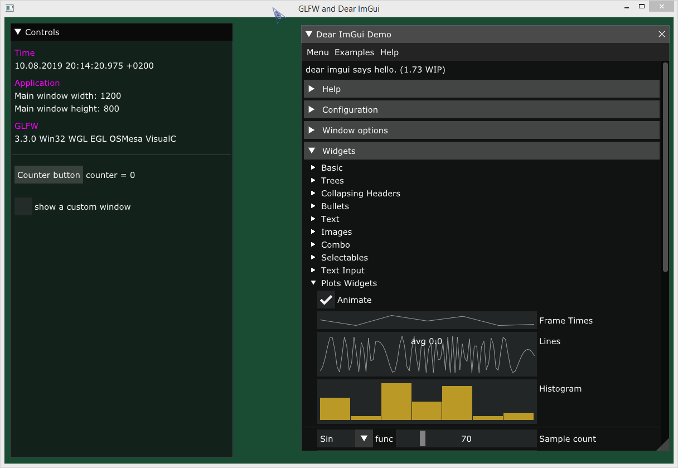Click the tallest Histogram bar

click(396, 402)
